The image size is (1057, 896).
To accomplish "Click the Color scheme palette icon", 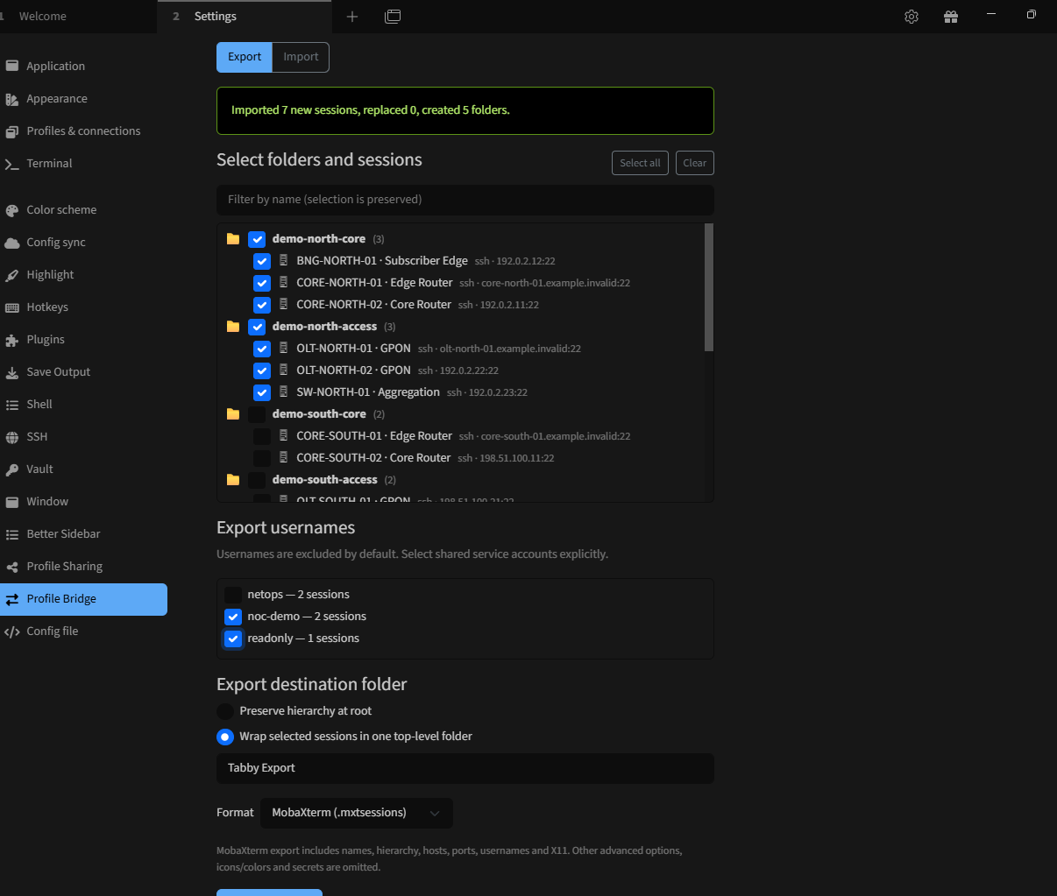I will coord(11,210).
